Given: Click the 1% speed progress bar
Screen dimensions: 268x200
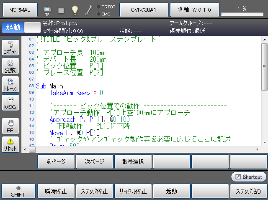Looking at the screenshot, I should (242, 14).
